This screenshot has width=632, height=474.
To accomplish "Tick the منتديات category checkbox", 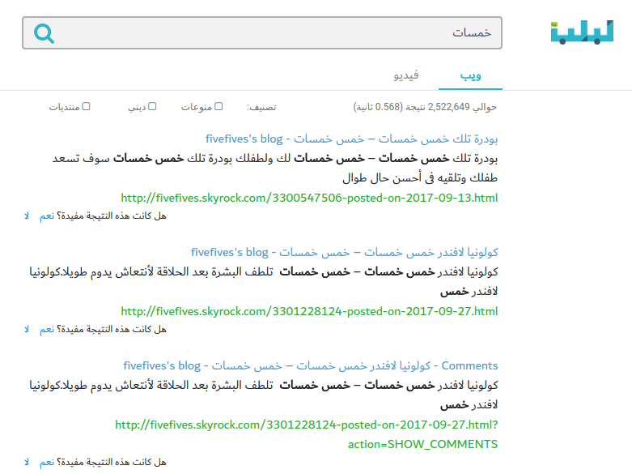I will tap(86, 106).
